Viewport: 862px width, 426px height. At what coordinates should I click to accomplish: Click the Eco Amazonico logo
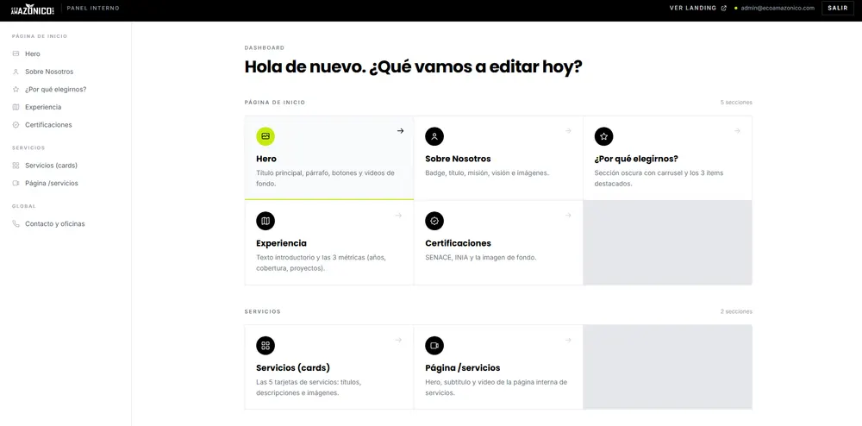(33, 9)
